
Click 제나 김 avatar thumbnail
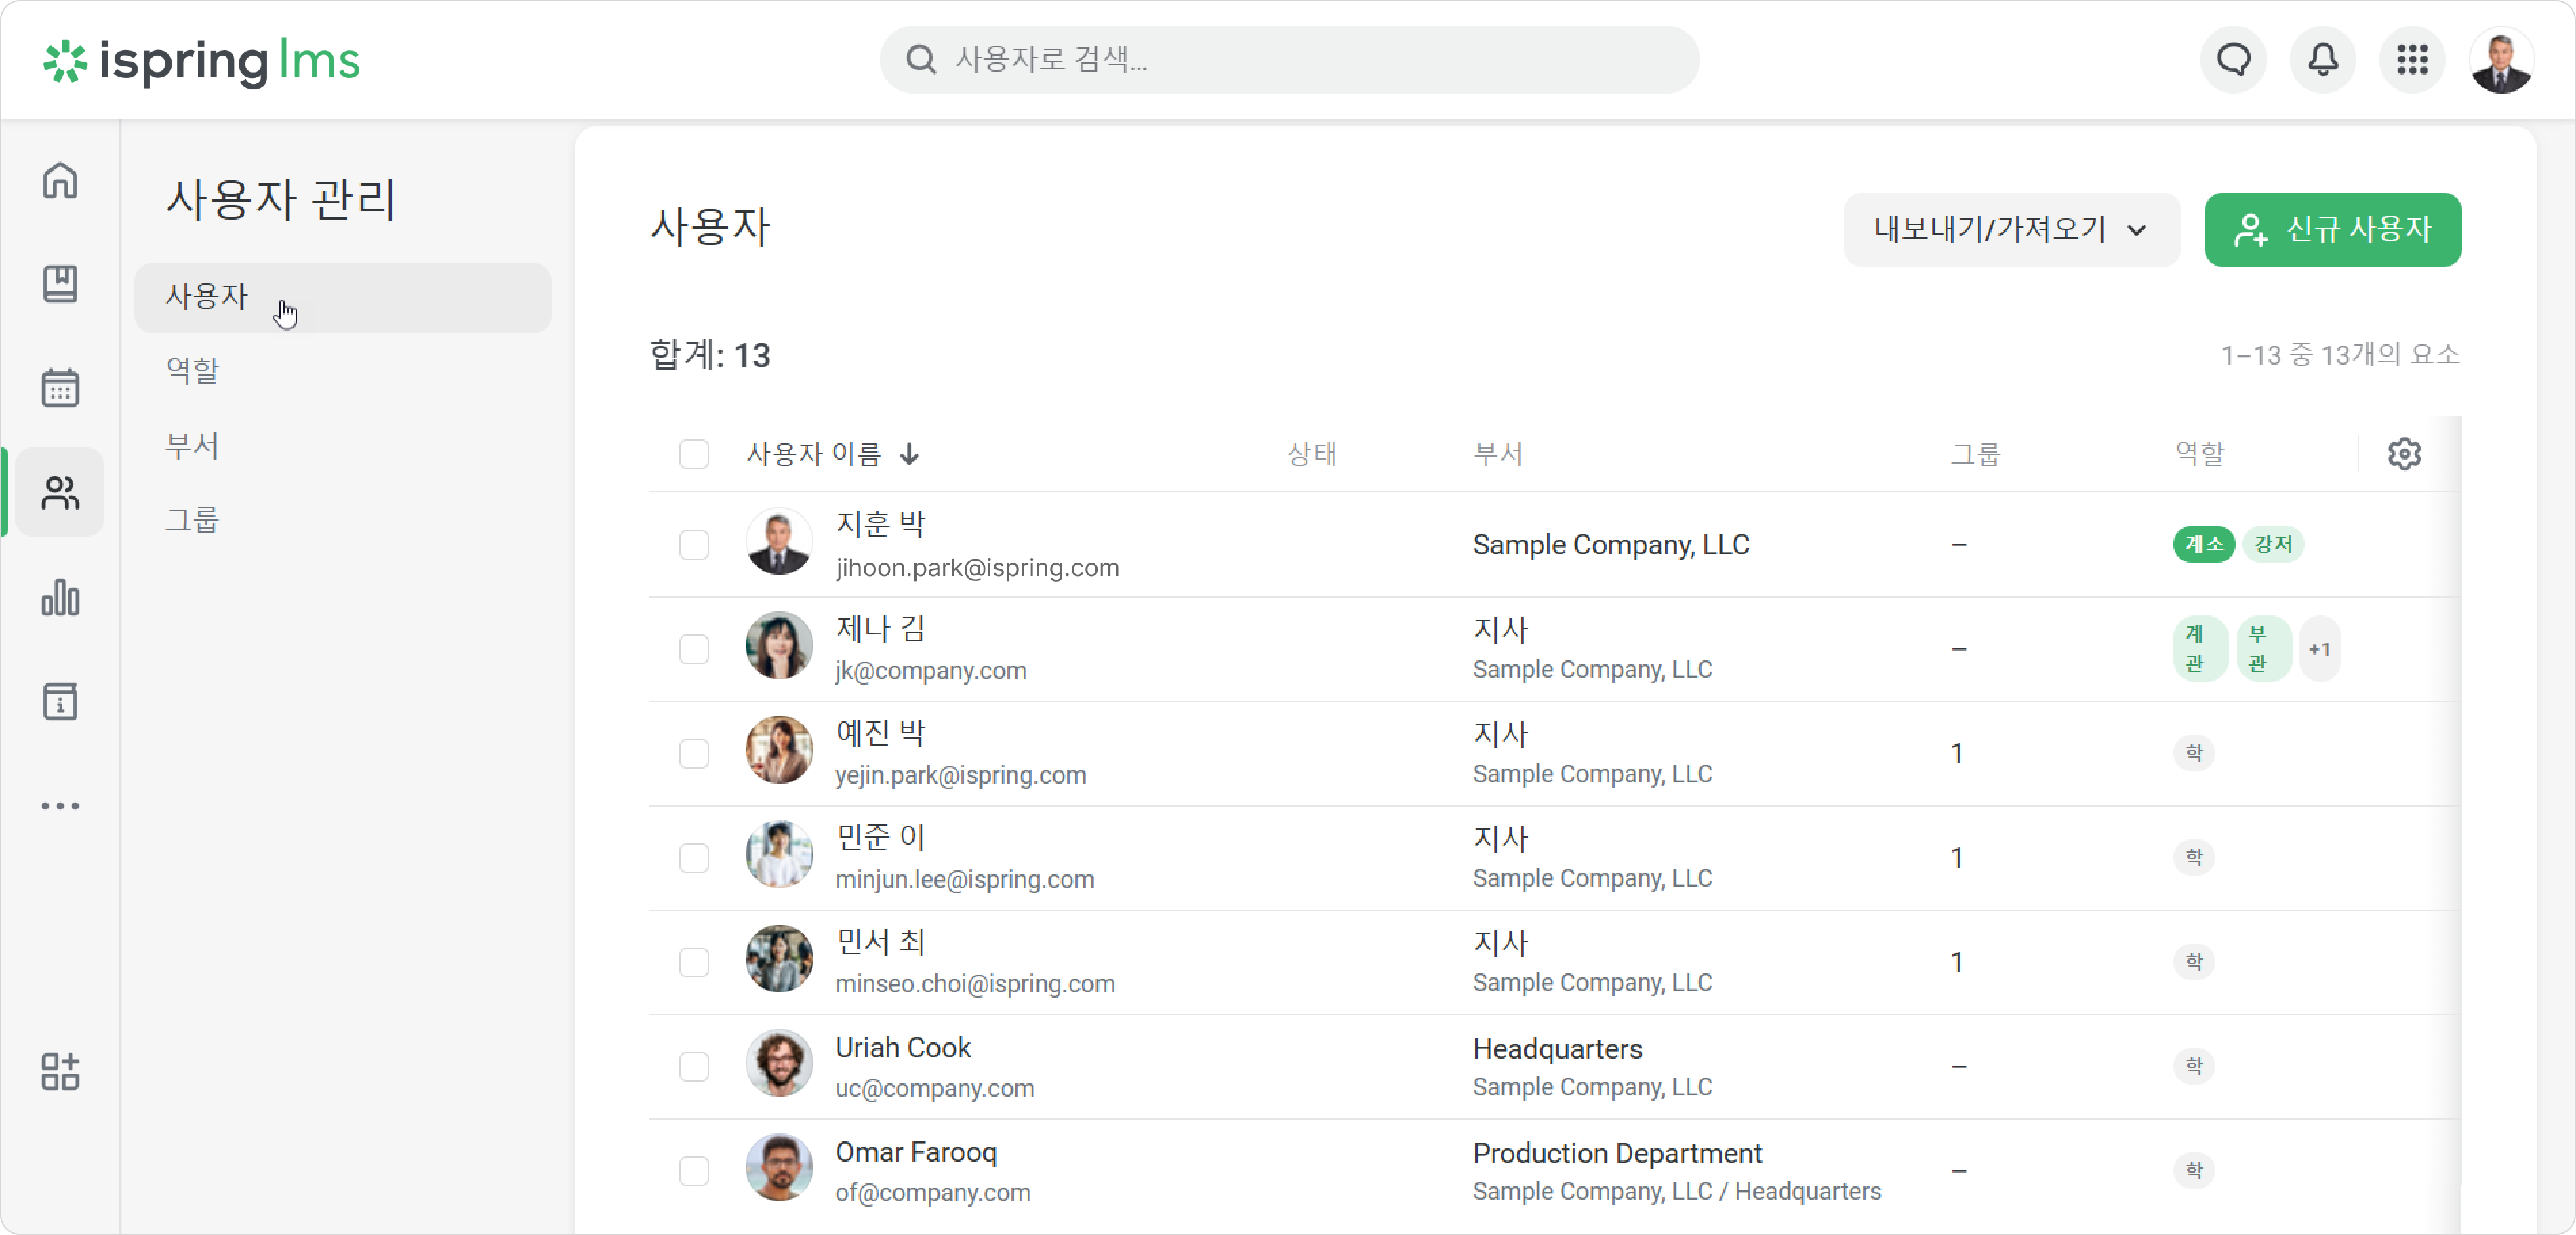tap(779, 646)
